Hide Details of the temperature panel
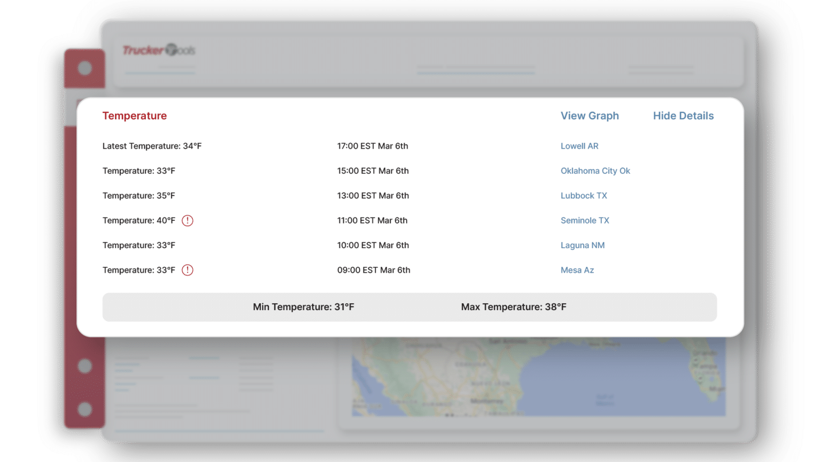821x462 pixels. pyautogui.click(x=683, y=115)
